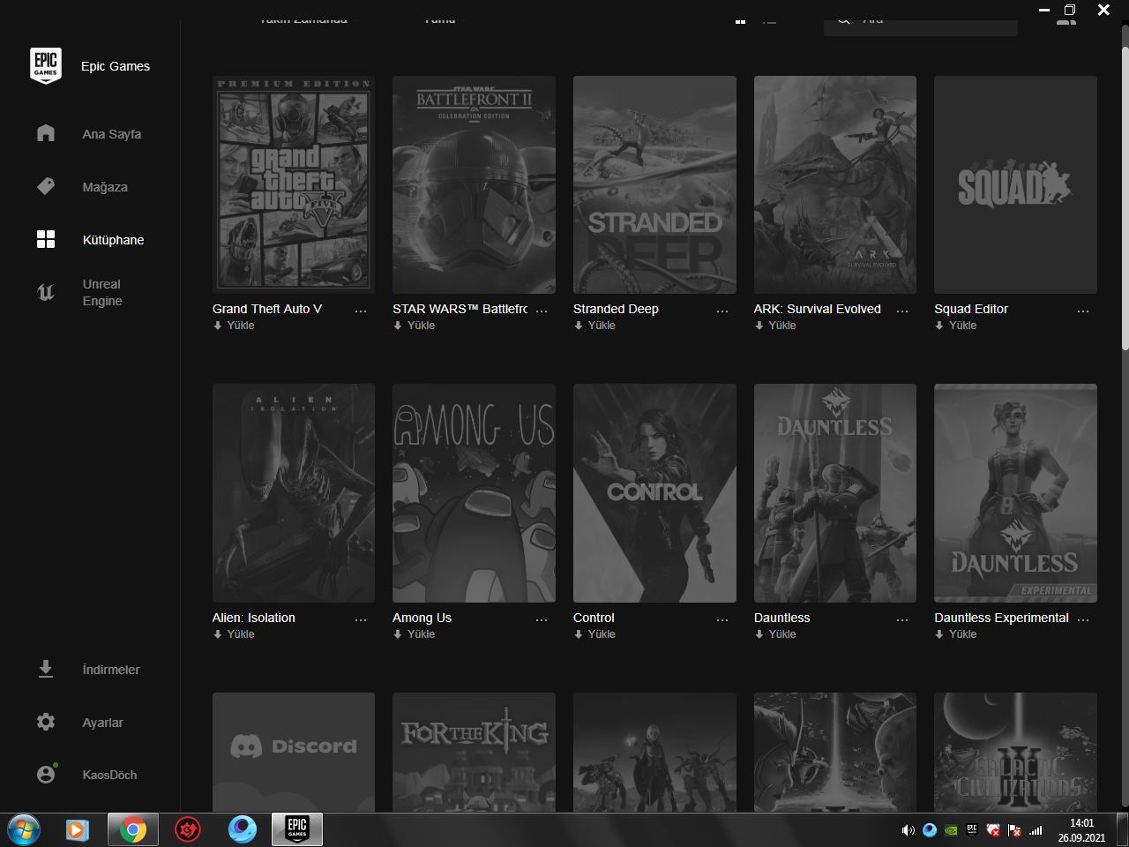Show options menu for Dauntless Experimental

tap(1083, 619)
